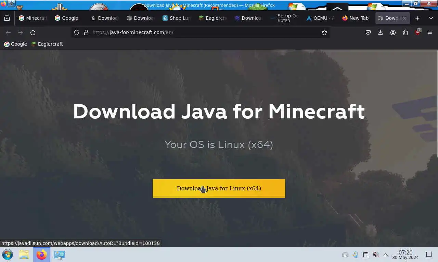Open a new tab with plus button
This screenshot has width=438, height=262.
coord(417,18)
